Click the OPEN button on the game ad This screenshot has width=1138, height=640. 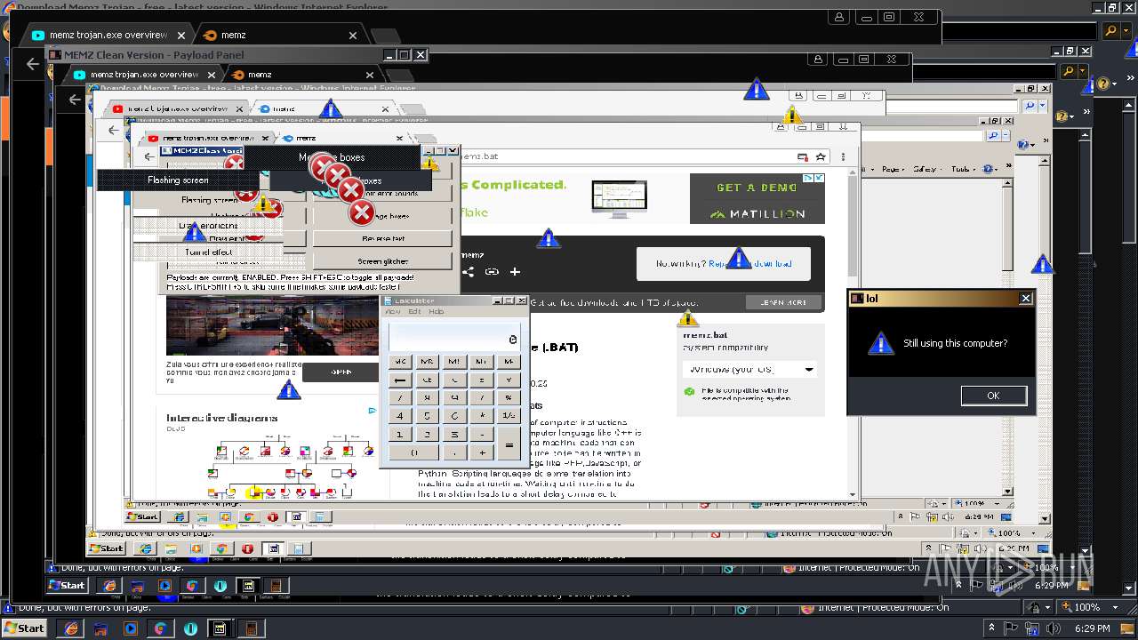(342, 372)
